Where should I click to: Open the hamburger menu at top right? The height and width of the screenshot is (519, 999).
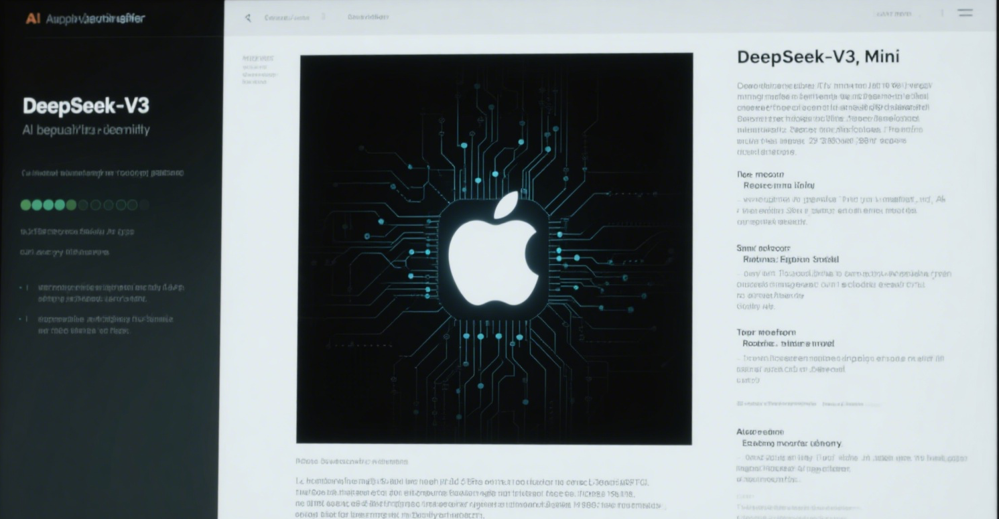[965, 13]
